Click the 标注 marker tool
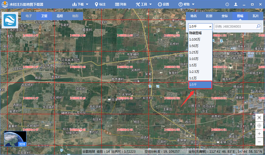Viewport: 265px width, 155px height. coord(100,4)
